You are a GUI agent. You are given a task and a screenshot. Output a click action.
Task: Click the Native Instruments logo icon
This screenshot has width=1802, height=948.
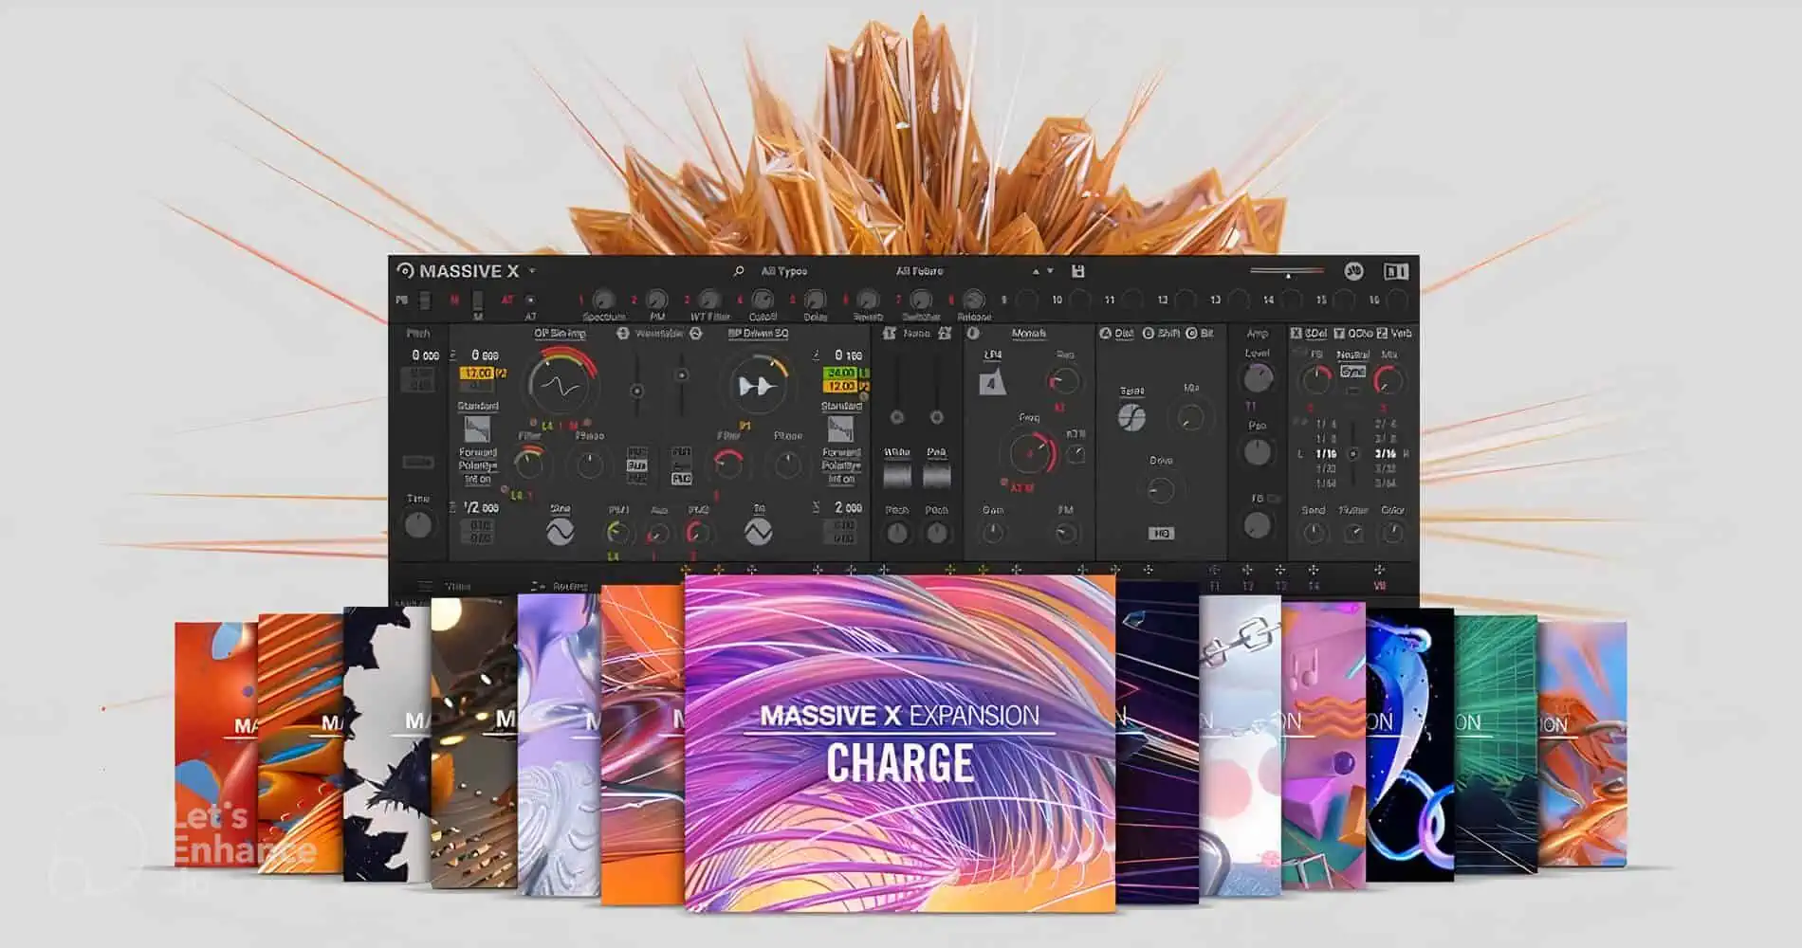click(x=1395, y=271)
